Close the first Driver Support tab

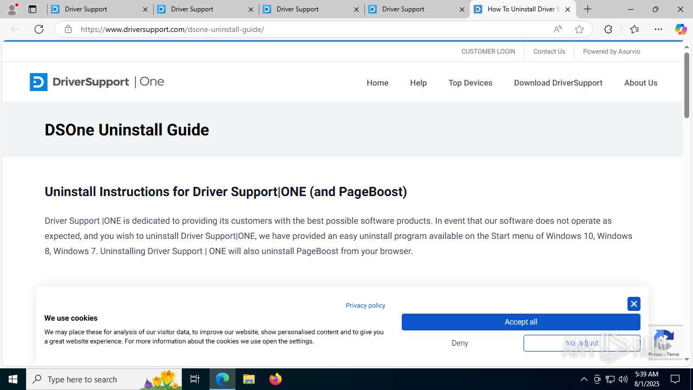point(145,9)
